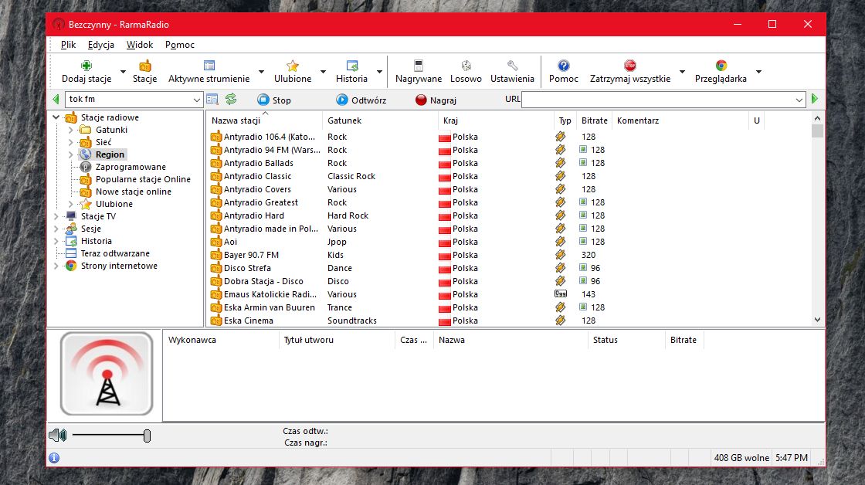Image resolution: width=865 pixels, height=485 pixels.
Task: Pick a random station with Losowo
Action: point(466,66)
